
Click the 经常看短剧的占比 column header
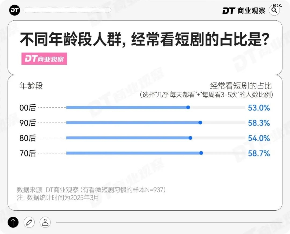tap(241, 86)
